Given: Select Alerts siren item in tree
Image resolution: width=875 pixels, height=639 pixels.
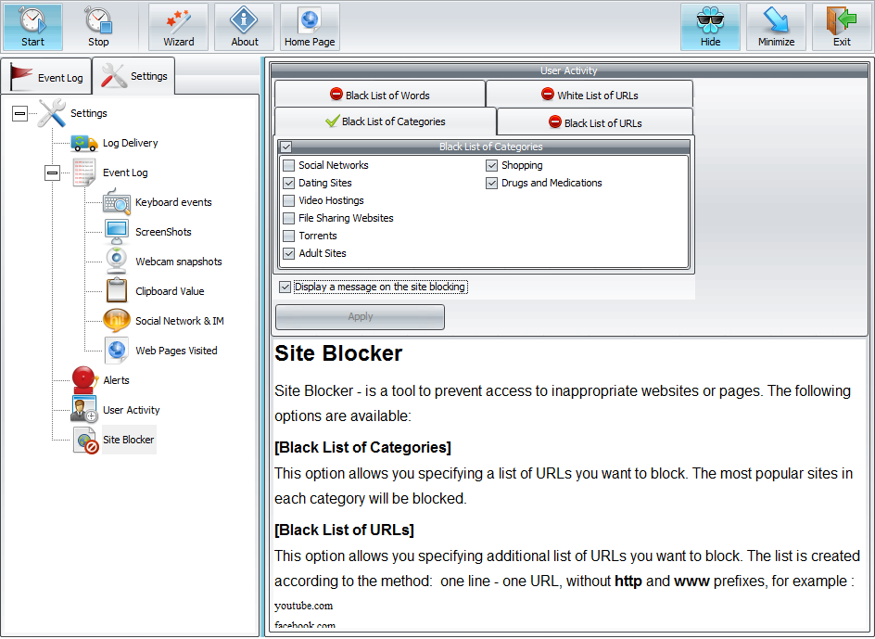Looking at the screenshot, I should [x=85, y=380].
